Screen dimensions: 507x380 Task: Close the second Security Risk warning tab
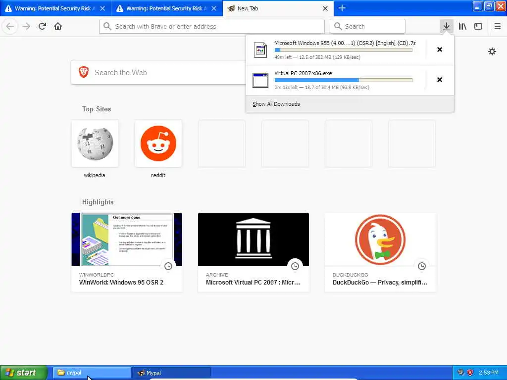pyautogui.click(x=214, y=8)
